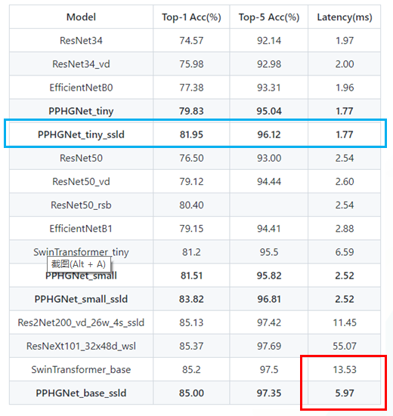Click the 截图(Alt + A) tooltip

point(79,264)
